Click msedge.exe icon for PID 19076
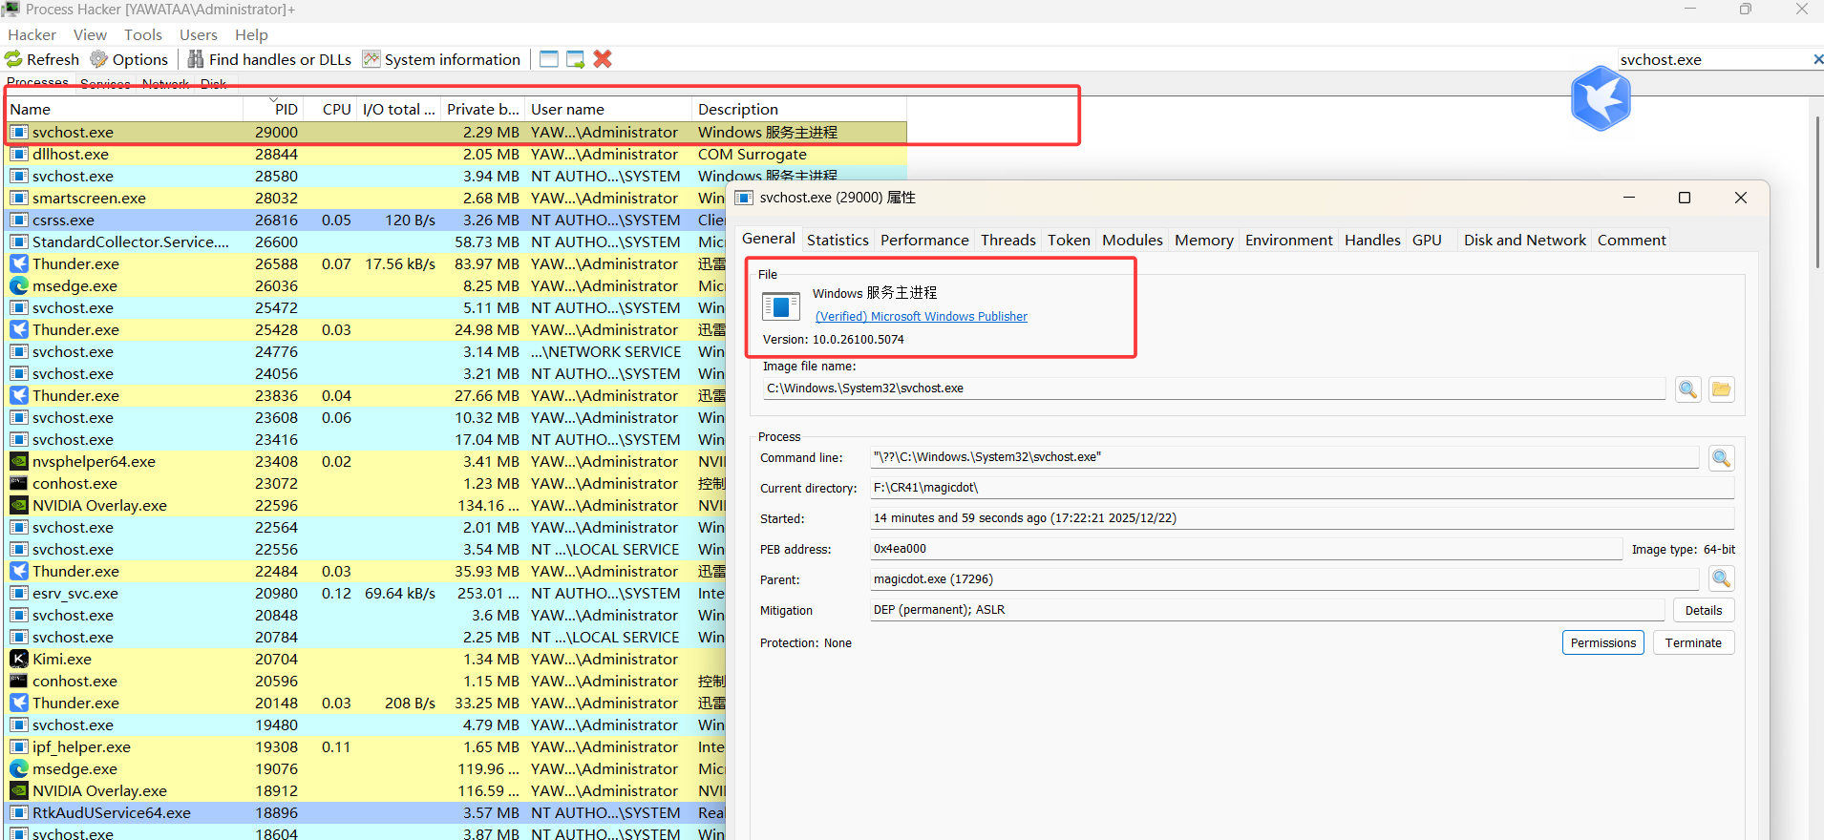Screen dimensions: 1824x840 [x=19, y=768]
